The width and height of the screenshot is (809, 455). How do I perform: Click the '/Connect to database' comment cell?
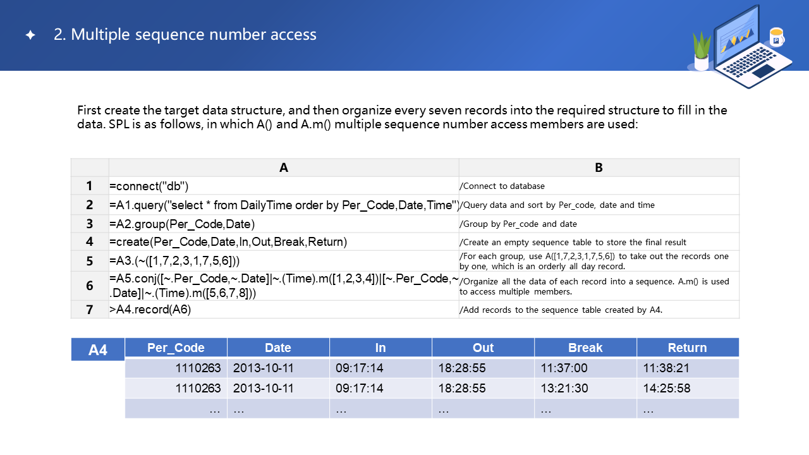(598, 186)
